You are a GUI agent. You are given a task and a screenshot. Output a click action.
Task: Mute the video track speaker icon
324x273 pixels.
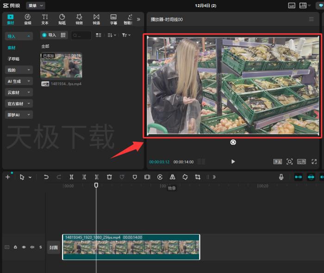tap(32, 247)
